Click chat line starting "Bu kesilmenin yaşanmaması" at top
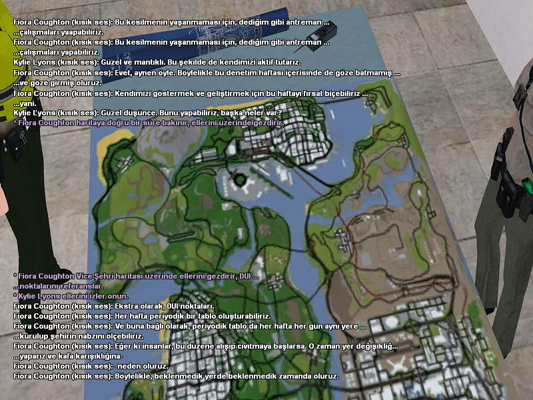The width and height of the screenshot is (533, 400). [x=171, y=23]
